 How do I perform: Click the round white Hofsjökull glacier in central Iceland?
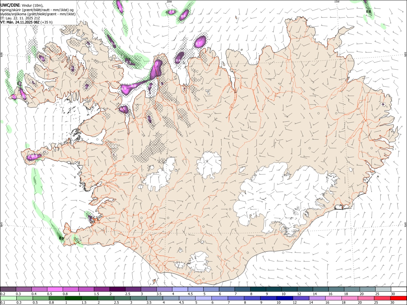tap(209, 165)
